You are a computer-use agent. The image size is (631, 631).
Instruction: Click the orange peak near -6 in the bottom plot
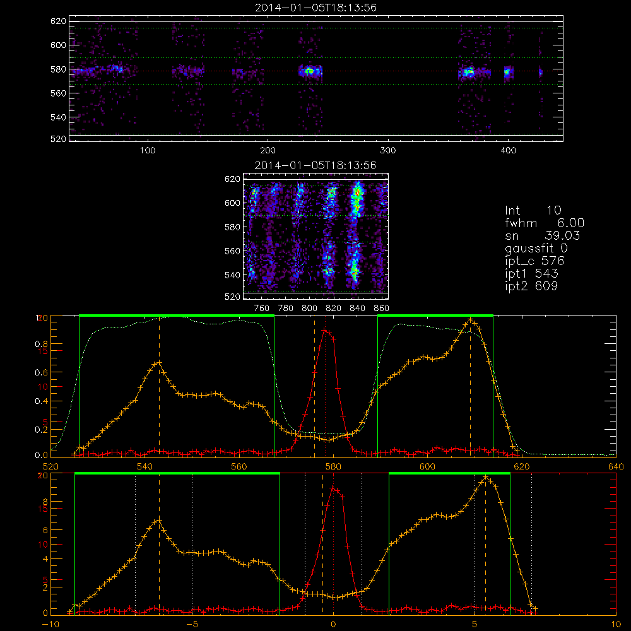(x=159, y=521)
